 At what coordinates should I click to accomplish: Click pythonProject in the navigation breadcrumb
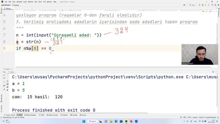point(6,5)
